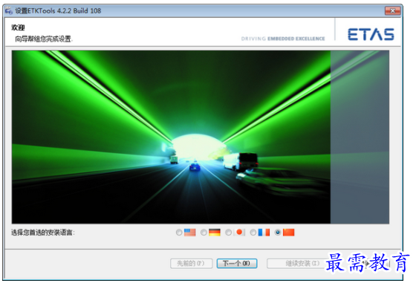Click the 向导帮组您完成设置 text
Screen dimensions: 416x286
tap(44, 39)
